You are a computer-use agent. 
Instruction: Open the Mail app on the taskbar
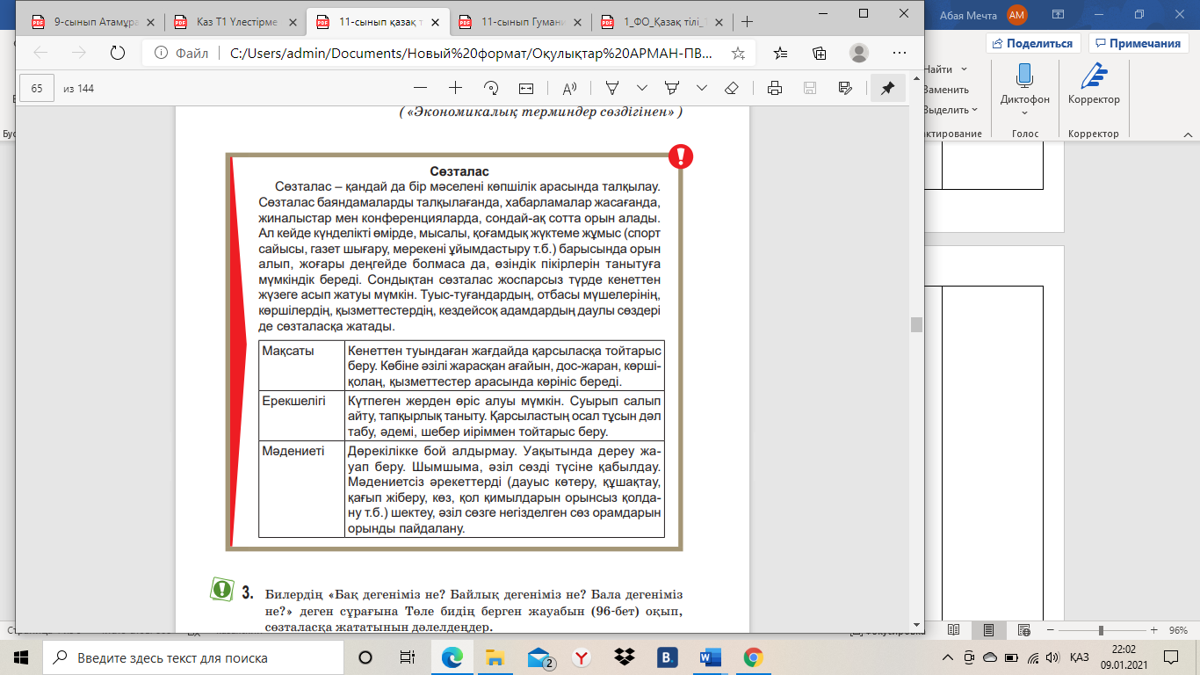click(539, 657)
